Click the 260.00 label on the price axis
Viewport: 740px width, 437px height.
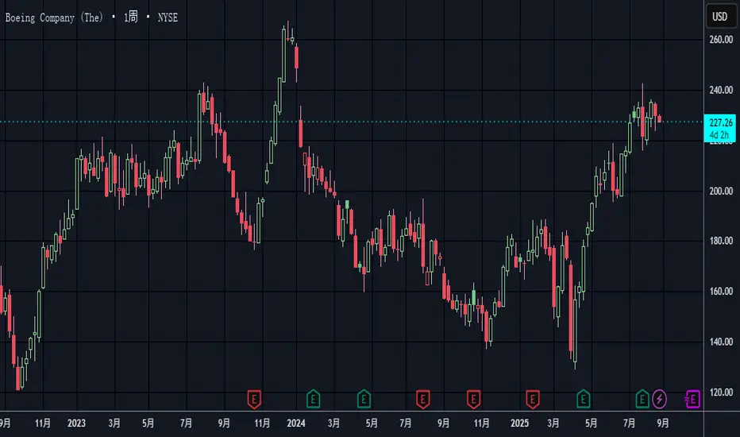[x=719, y=40]
